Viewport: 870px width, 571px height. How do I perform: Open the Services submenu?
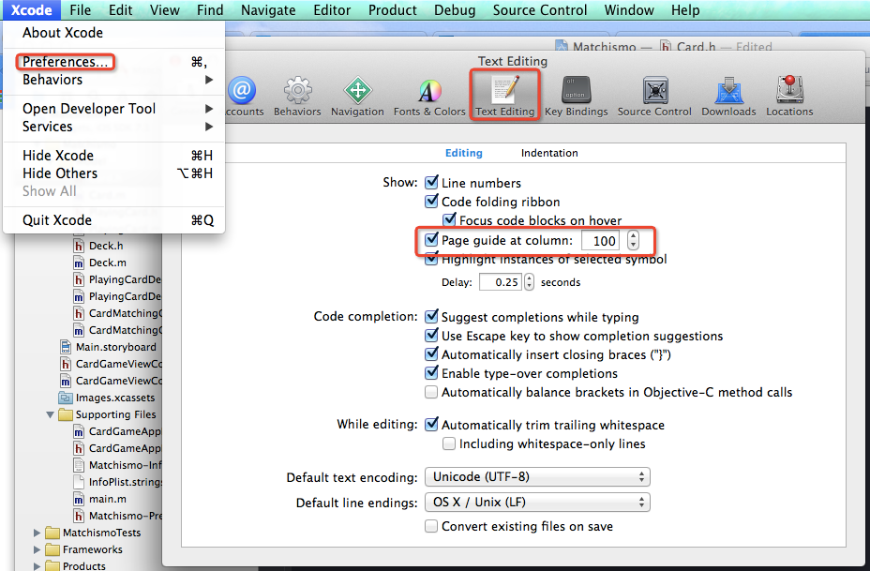[113, 127]
